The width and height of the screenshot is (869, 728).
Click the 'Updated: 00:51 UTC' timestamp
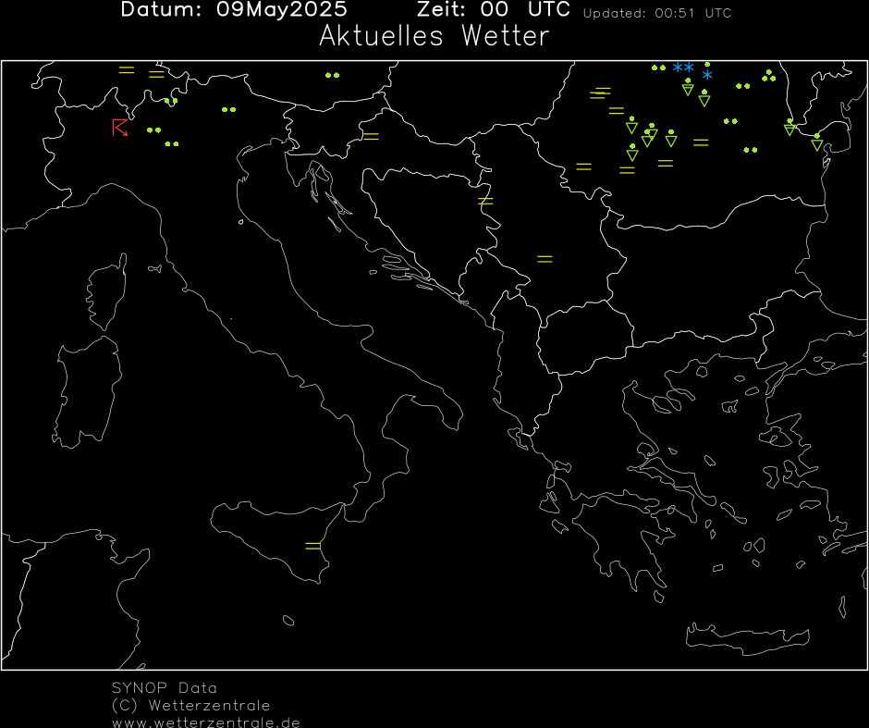(657, 13)
